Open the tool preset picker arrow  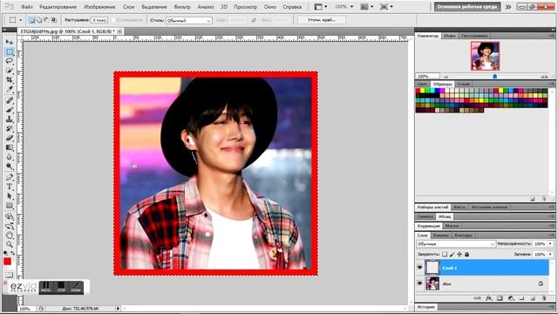(20, 20)
